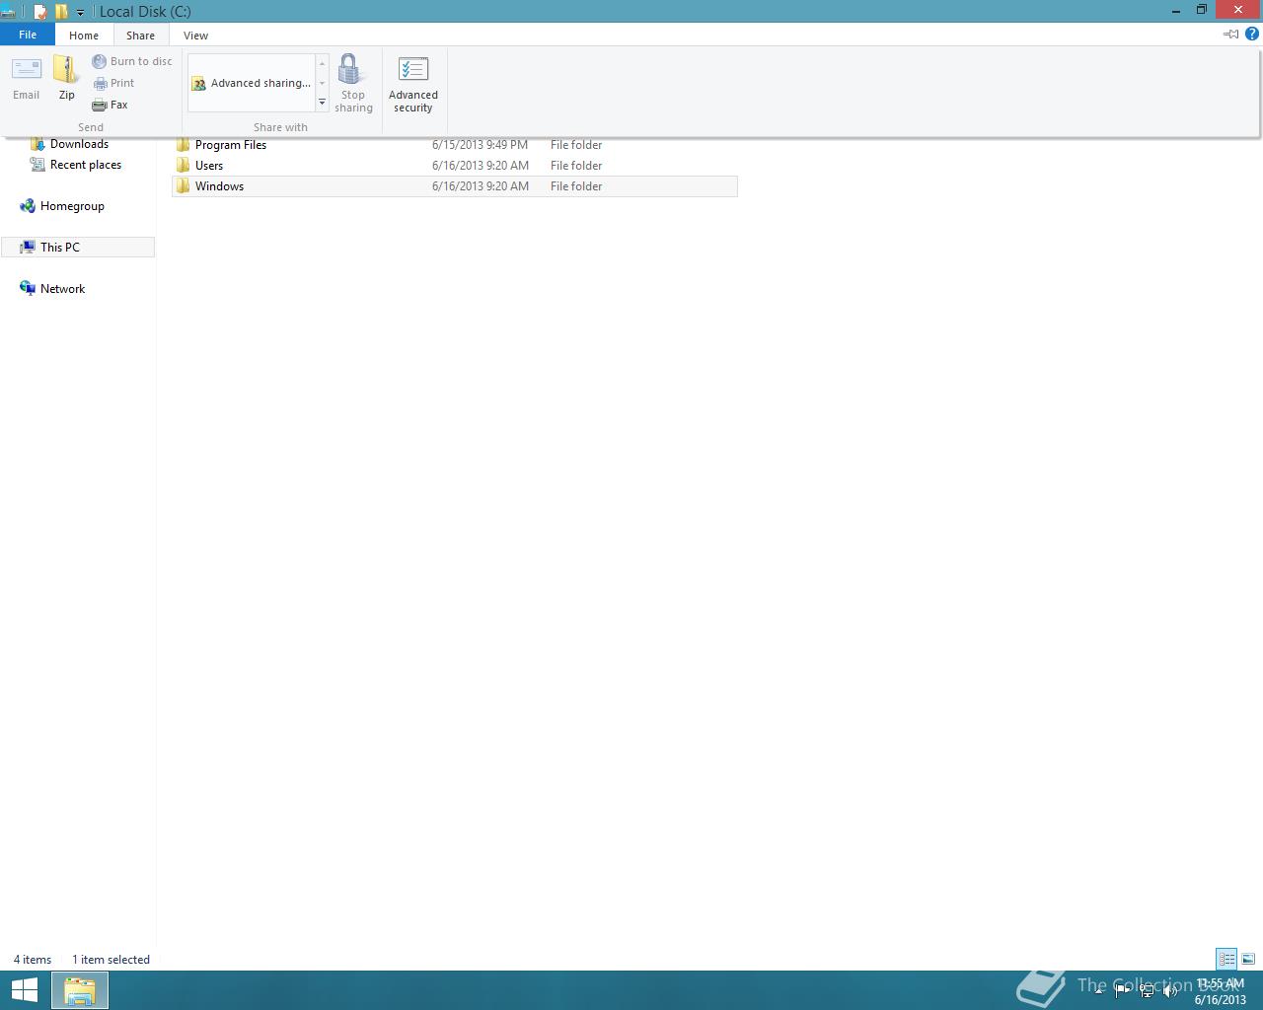Click the volume speaker tray icon

tap(1170, 991)
